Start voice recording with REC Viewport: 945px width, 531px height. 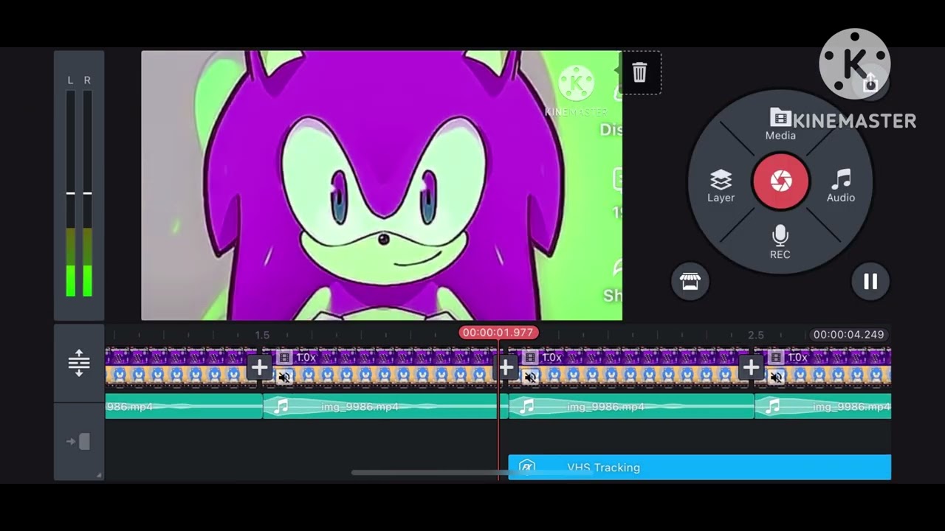pos(780,243)
